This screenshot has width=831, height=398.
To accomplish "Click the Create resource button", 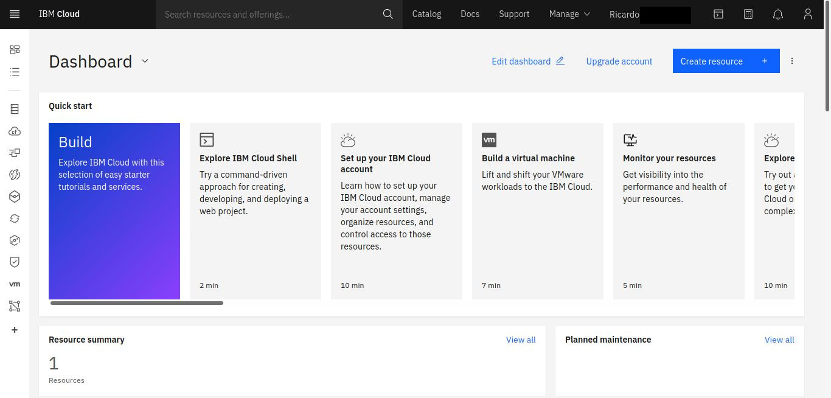I will pyautogui.click(x=726, y=61).
